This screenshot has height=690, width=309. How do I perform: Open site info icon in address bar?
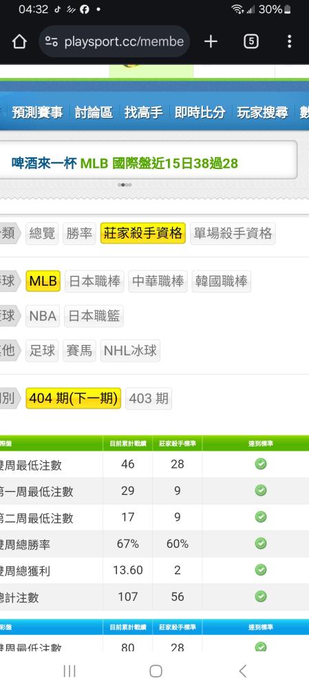pyautogui.click(x=52, y=42)
